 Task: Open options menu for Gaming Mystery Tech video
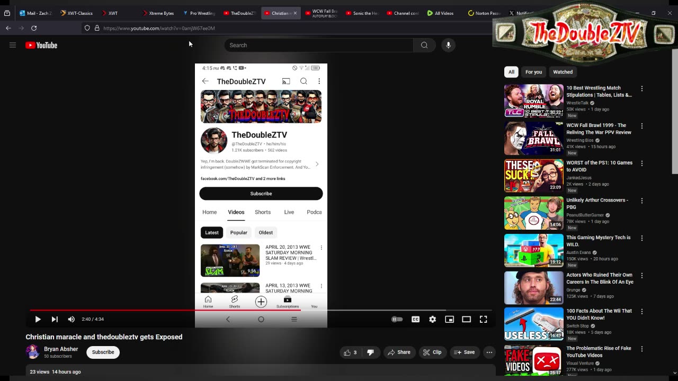(642, 239)
